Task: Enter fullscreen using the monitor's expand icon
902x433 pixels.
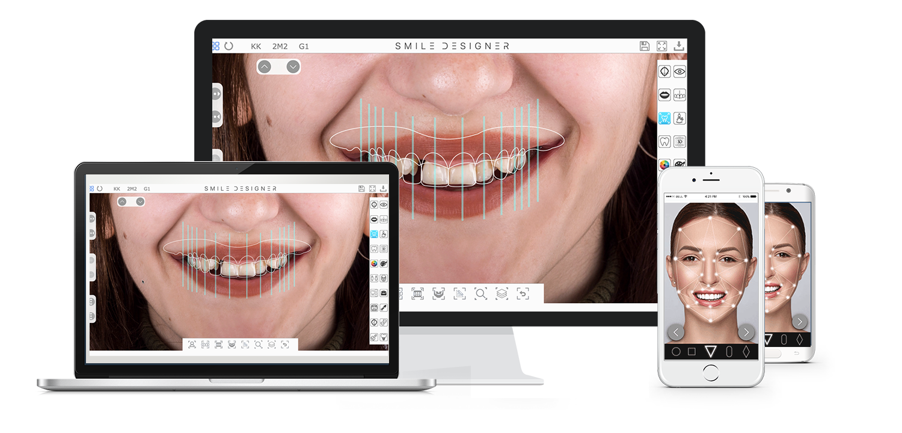Action: click(662, 46)
